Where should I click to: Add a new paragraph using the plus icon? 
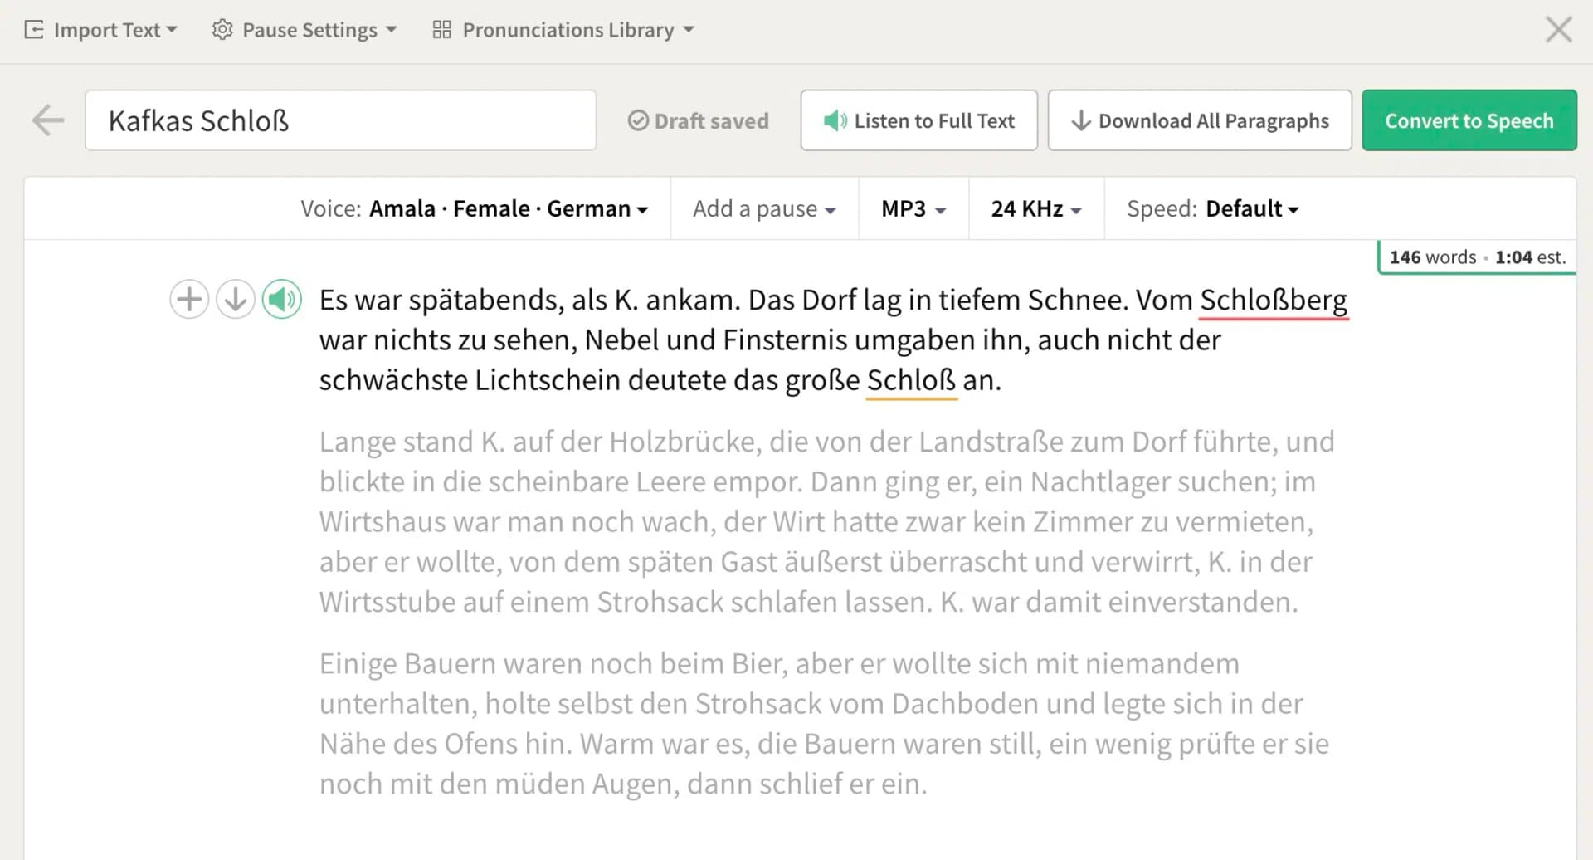coord(188,299)
